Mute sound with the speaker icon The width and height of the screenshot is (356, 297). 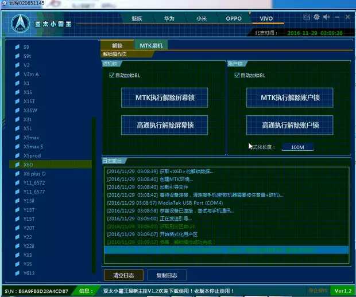[326, 17]
